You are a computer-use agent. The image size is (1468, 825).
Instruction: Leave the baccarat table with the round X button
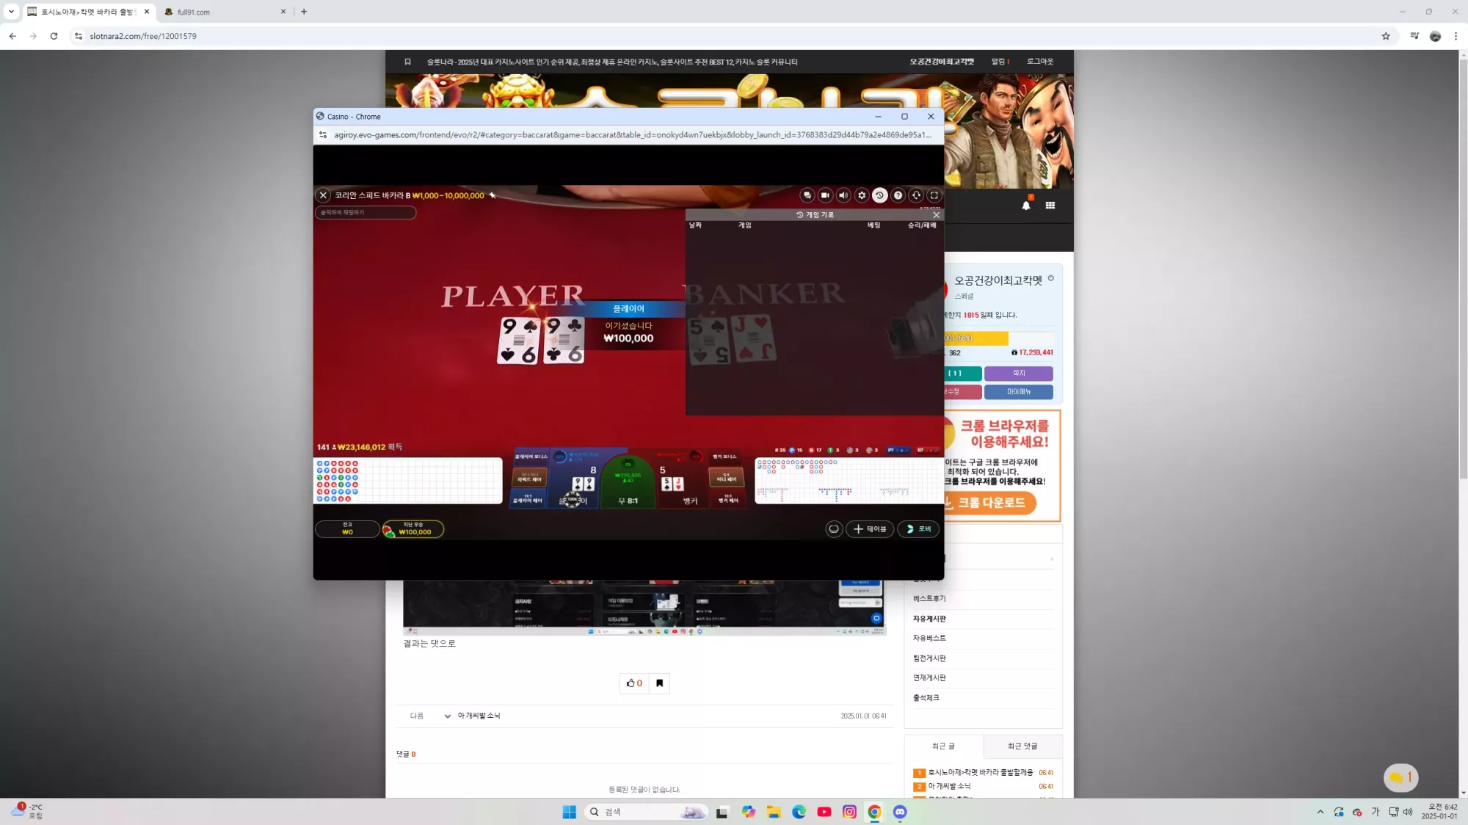point(323,195)
